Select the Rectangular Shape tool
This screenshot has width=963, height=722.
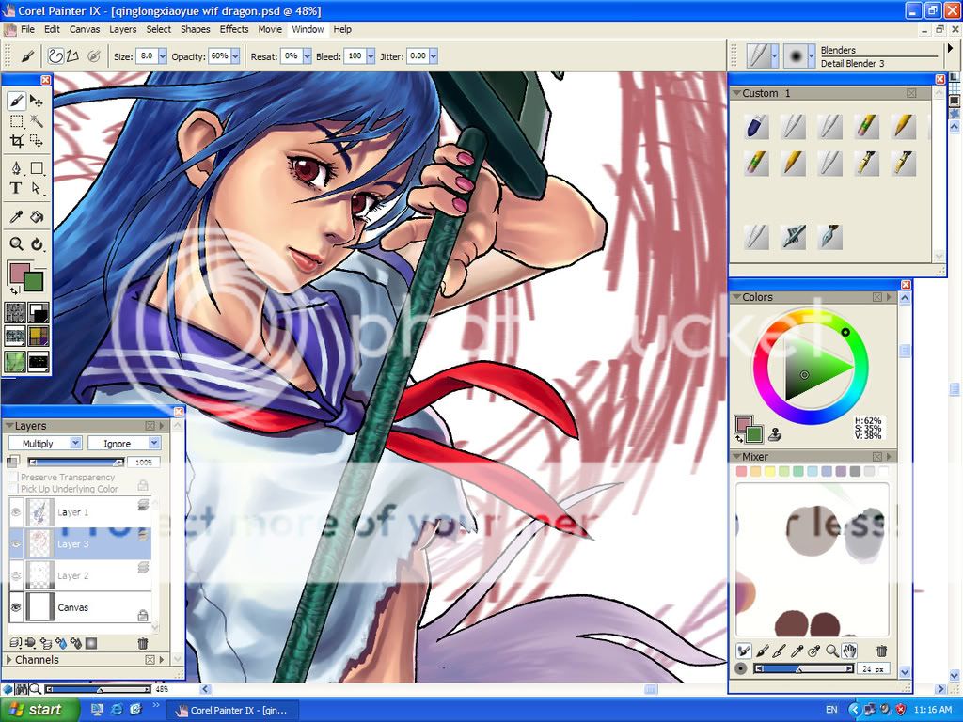coord(37,168)
